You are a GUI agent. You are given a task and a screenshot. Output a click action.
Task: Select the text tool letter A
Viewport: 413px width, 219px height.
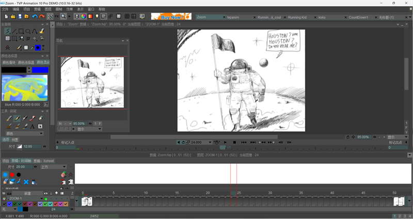point(32,127)
